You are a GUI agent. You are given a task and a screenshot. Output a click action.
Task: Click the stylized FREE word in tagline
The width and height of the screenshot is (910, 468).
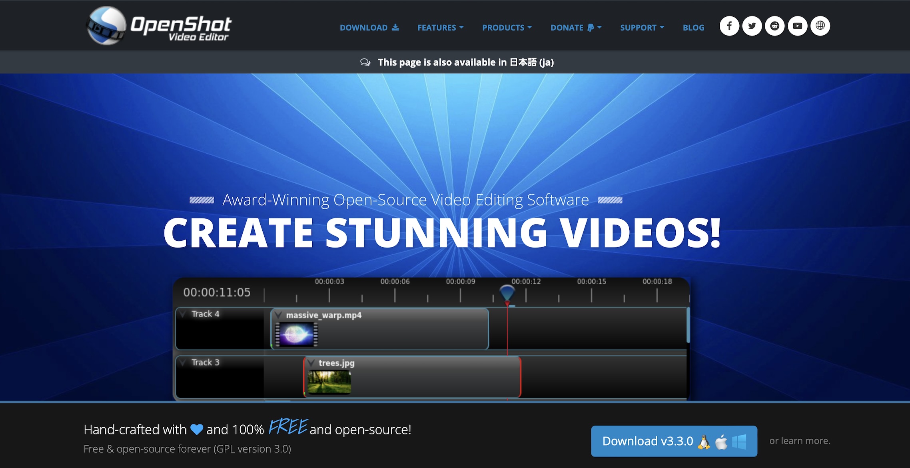click(288, 427)
